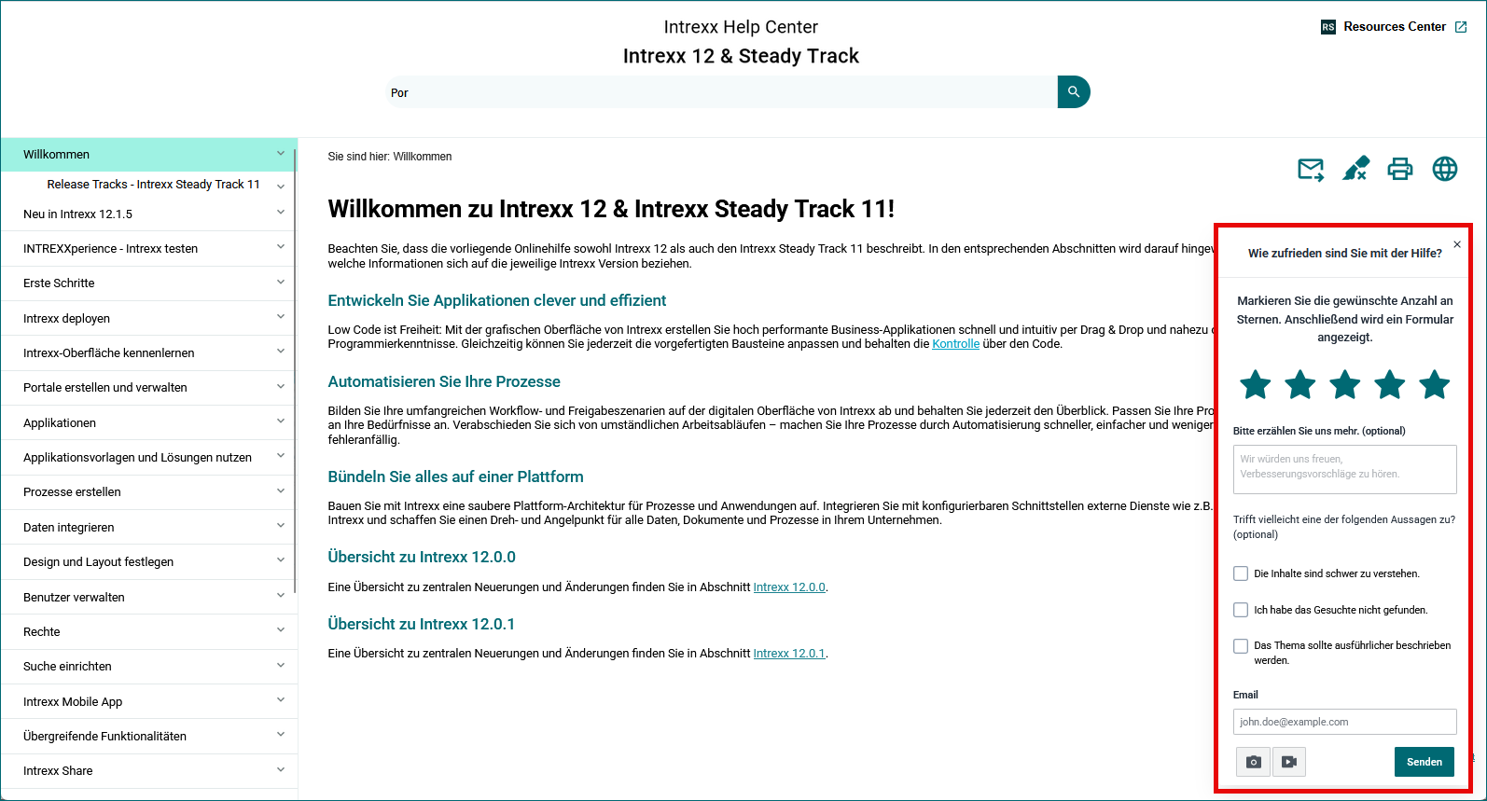This screenshot has height=801, width=1487.
Task: Rate help with the fifth star
Action: (1434, 384)
